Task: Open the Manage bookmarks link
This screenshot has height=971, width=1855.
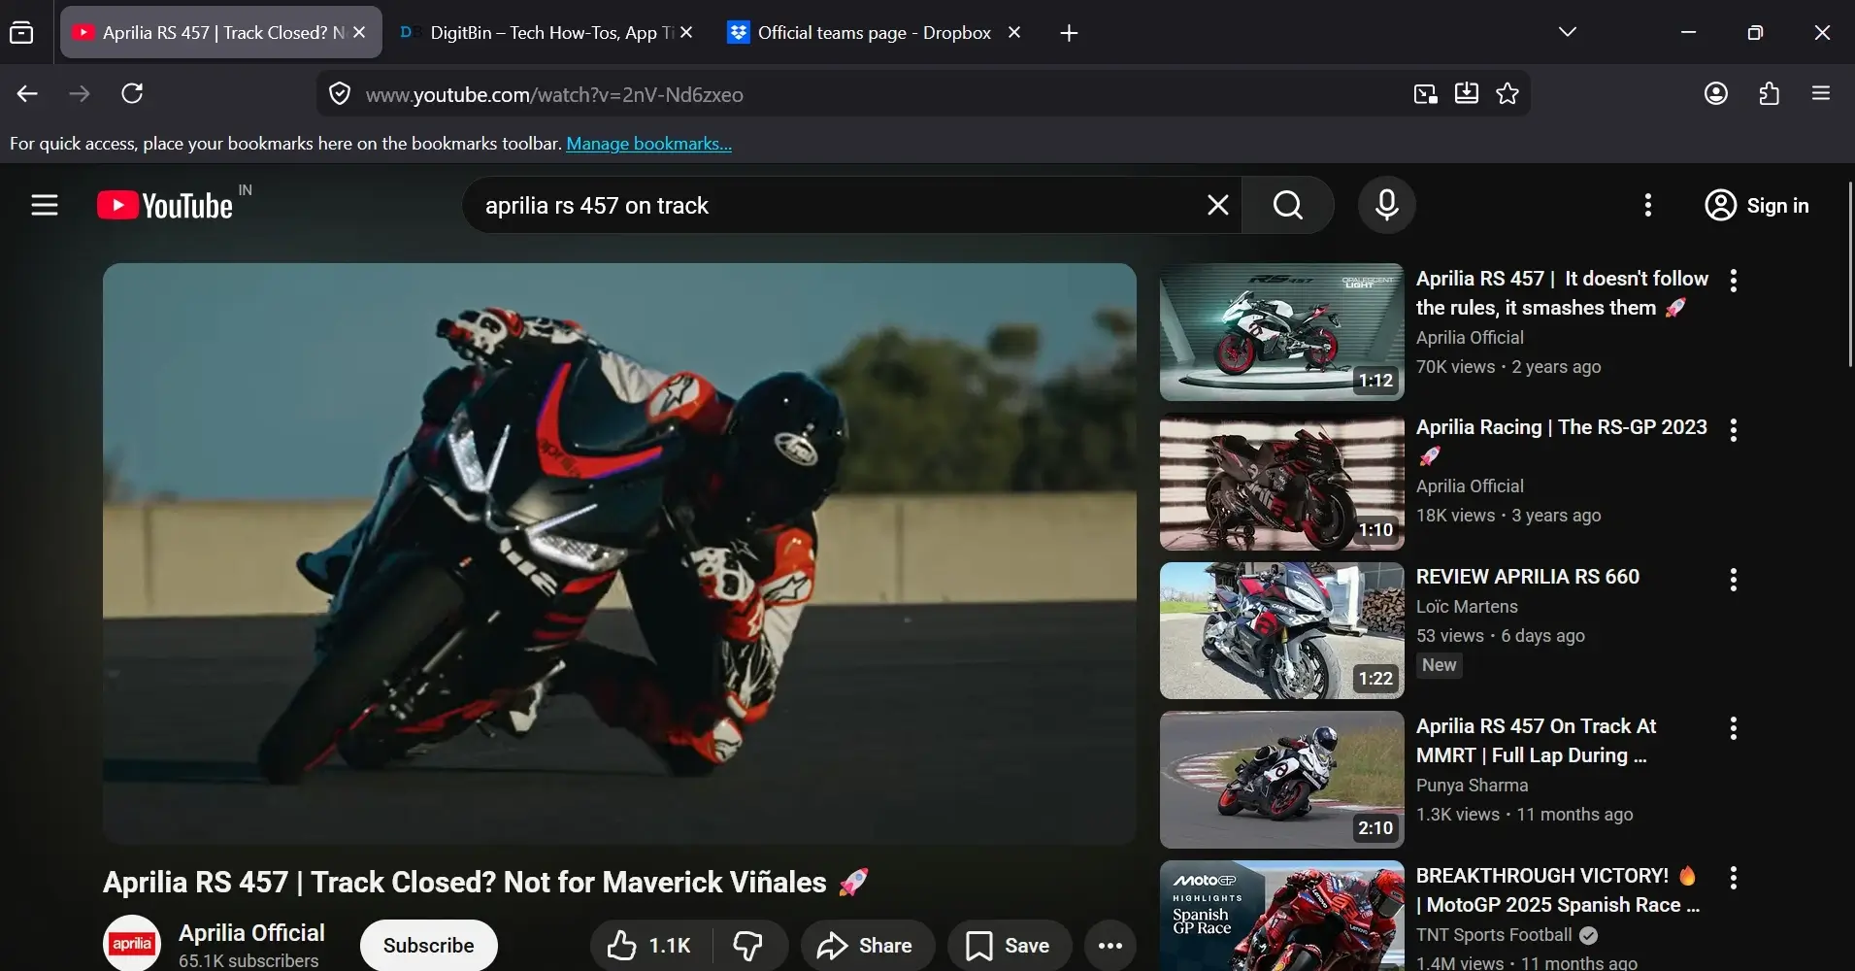Action: (648, 143)
